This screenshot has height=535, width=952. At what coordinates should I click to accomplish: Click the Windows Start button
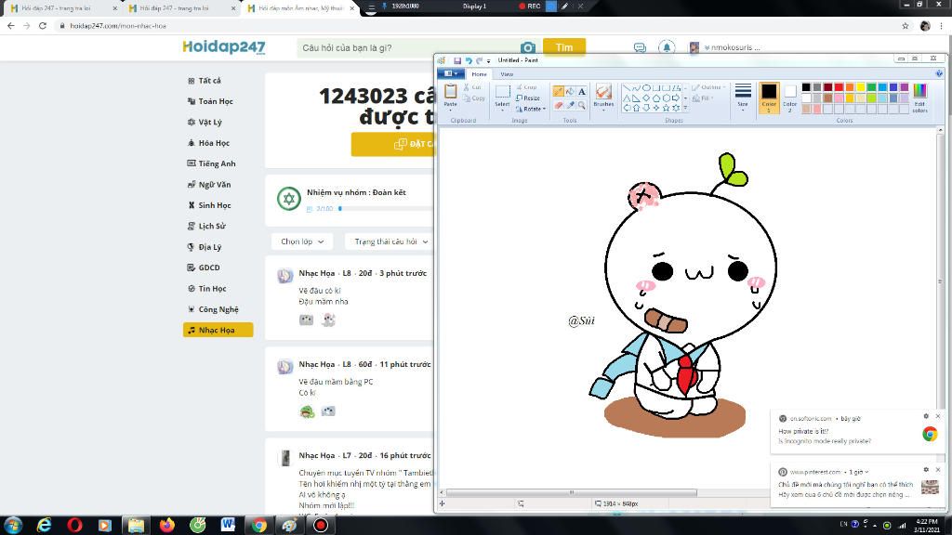click(13, 525)
